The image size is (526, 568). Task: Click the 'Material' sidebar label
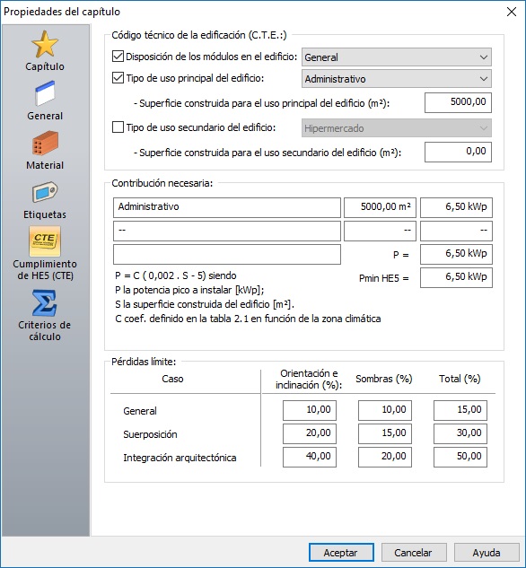click(45, 165)
